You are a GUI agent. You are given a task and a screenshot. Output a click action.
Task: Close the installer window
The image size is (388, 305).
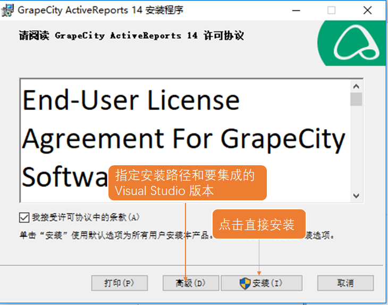click(367, 11)
